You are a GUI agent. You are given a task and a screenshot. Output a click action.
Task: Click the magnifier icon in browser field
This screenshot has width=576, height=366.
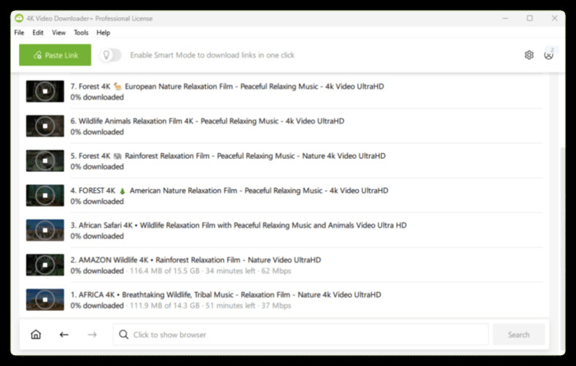[123, 335]
